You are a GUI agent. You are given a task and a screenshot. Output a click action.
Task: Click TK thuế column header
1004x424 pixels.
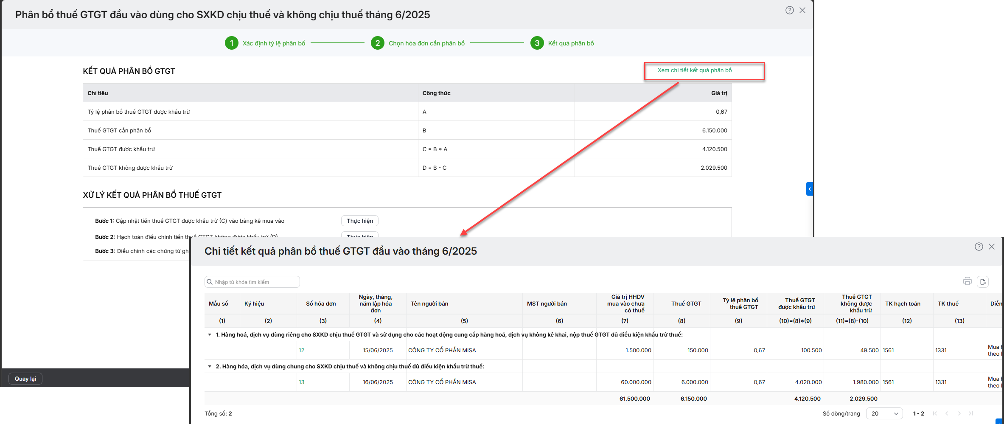[x=959, y=303]
